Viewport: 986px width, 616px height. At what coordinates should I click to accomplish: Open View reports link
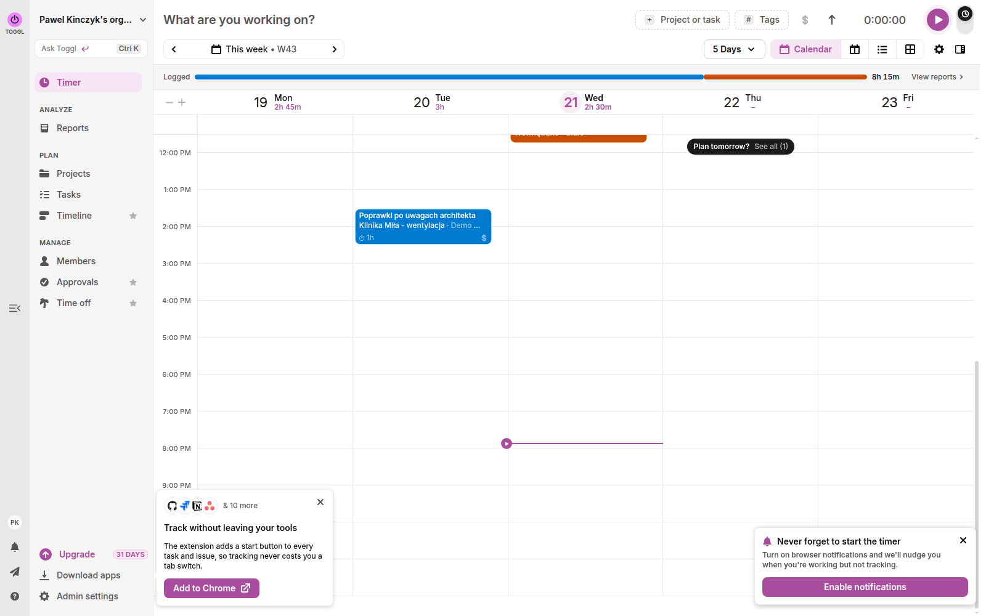(x=937, y=77)
